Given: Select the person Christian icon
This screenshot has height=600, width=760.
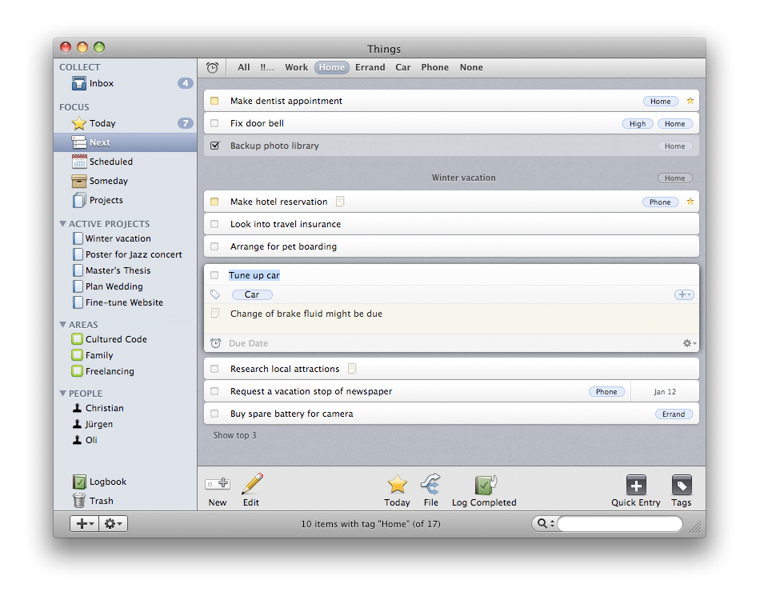Looking at the screenshot, I should point(77,408).
